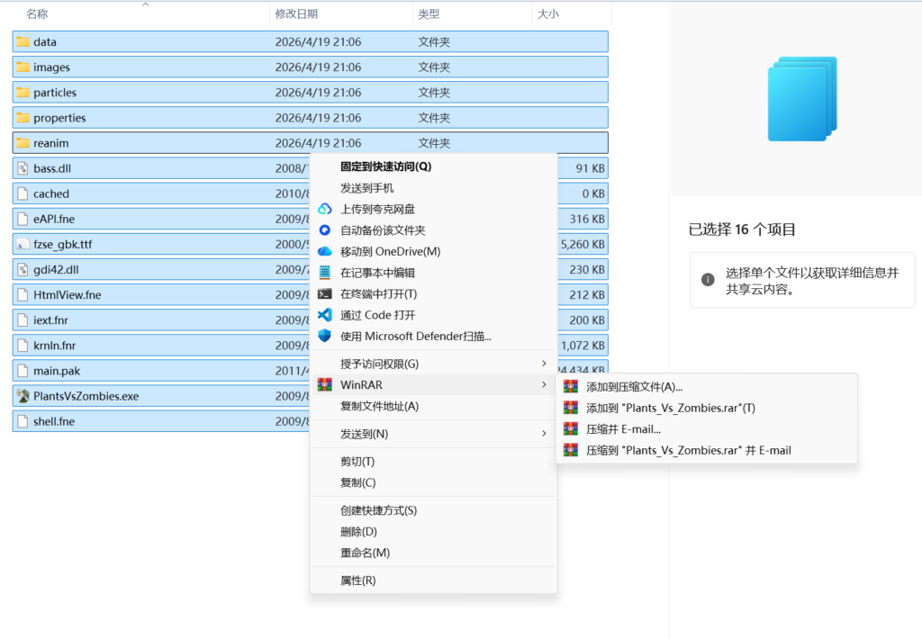Sort files by 修改日期 column header
The image size is (922, 639).
(x=296, y=14)
